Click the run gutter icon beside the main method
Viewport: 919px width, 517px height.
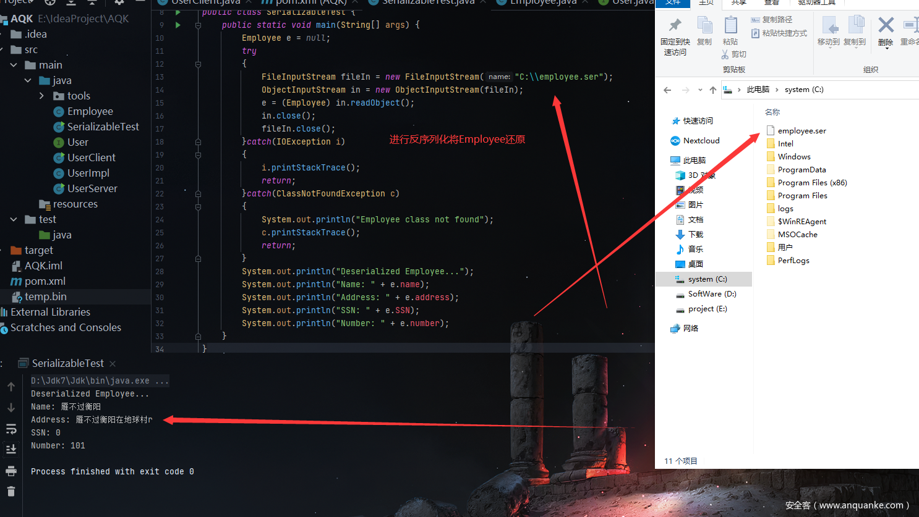click(x=178, y=25)
